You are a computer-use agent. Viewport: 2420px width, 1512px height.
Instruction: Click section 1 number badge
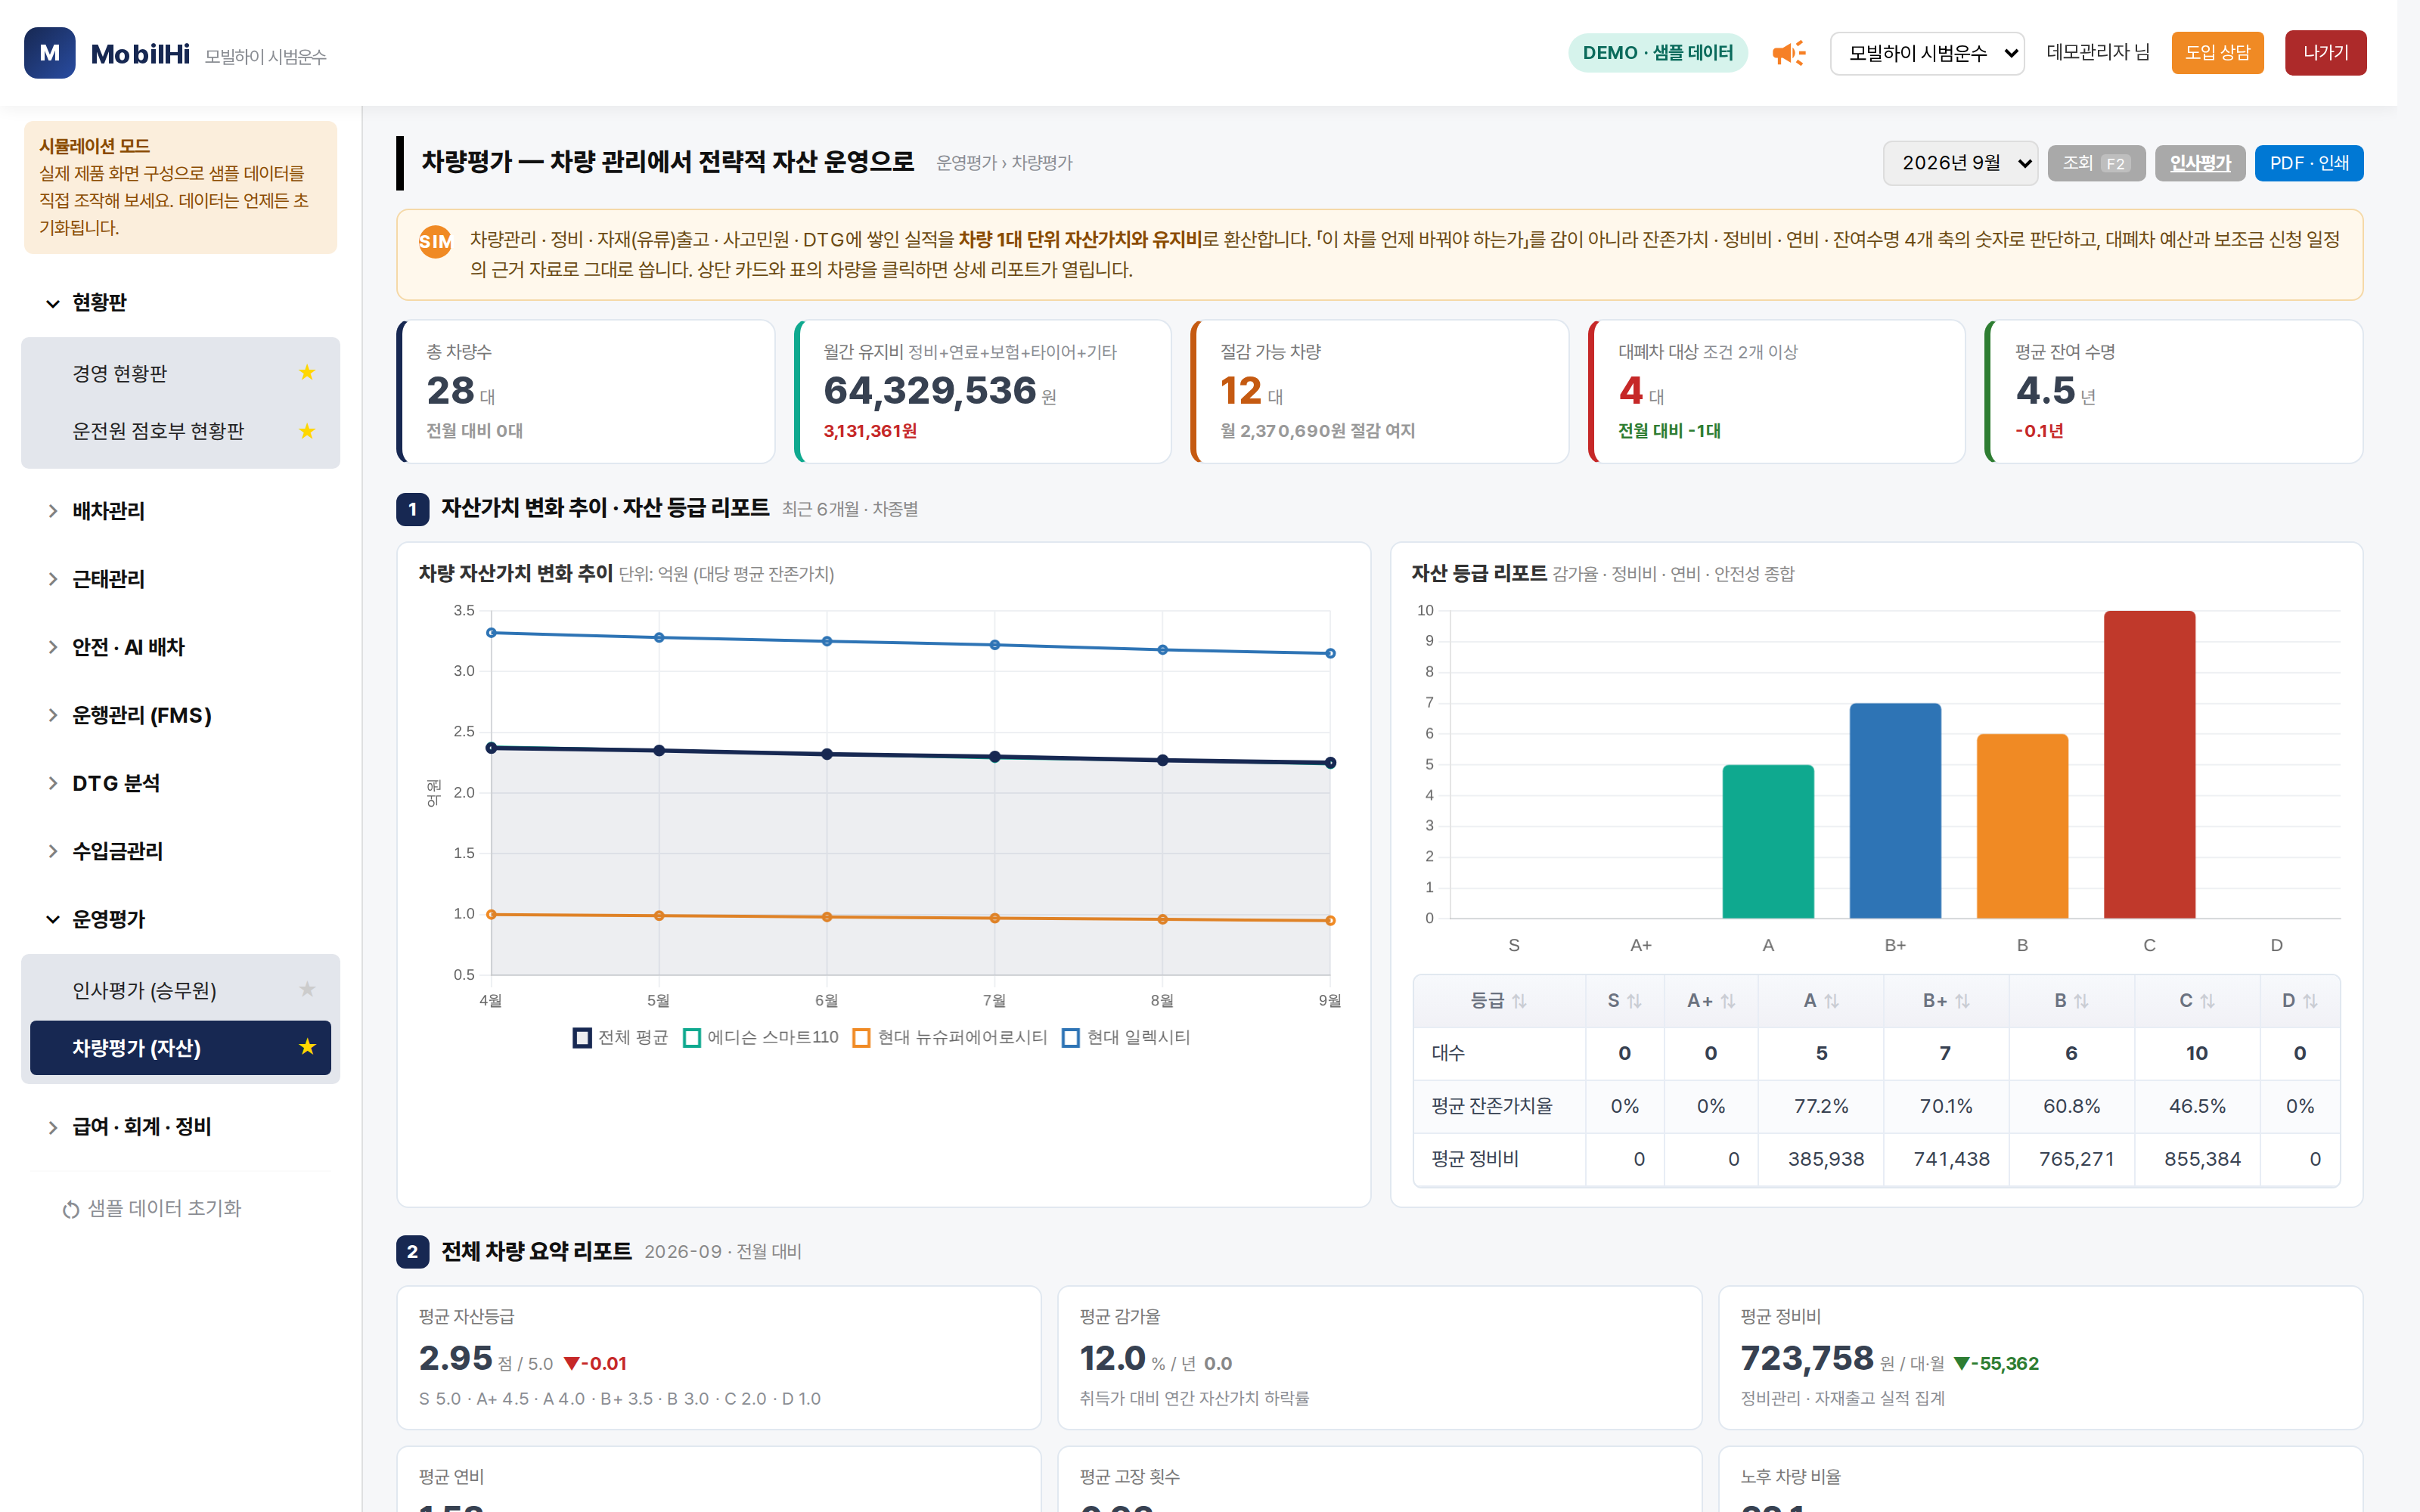click(412, 509)
